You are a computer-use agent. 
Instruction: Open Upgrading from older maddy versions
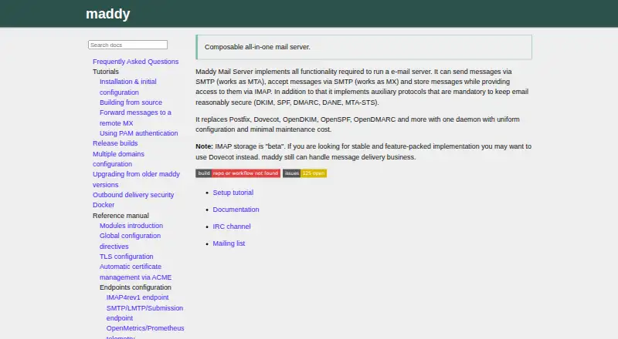136,180
